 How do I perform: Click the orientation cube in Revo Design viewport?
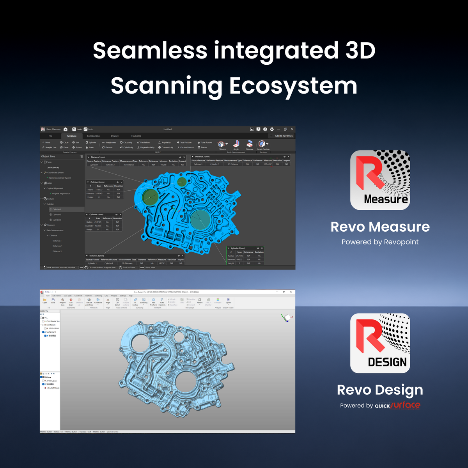tap(287, 318)
